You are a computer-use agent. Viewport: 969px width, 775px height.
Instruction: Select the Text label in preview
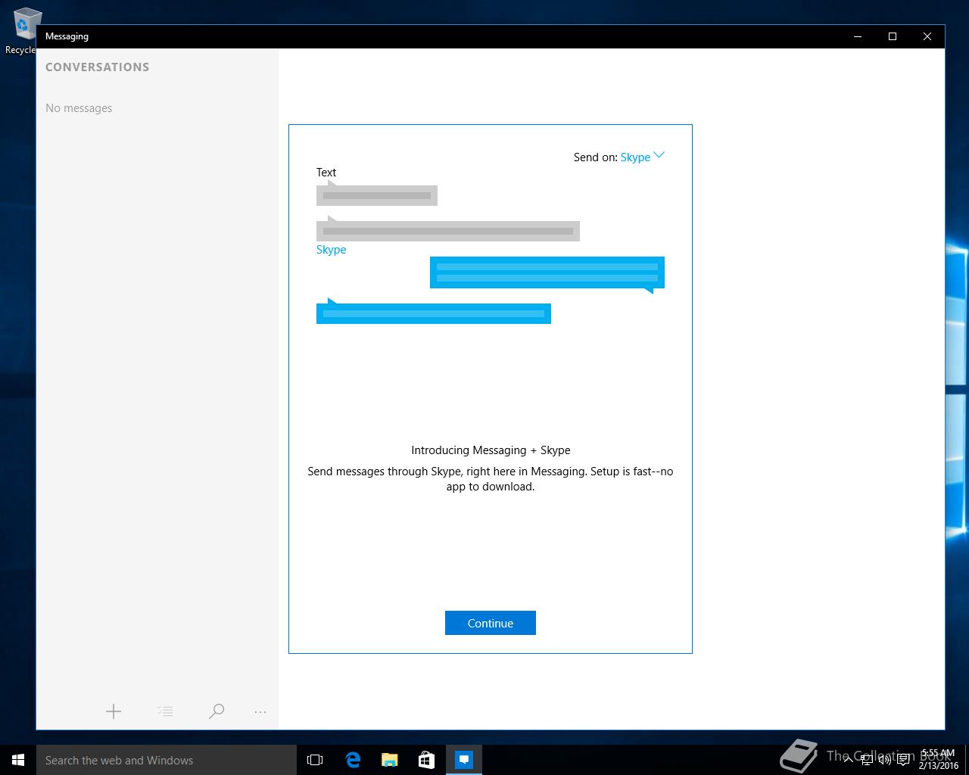[326, 173]
